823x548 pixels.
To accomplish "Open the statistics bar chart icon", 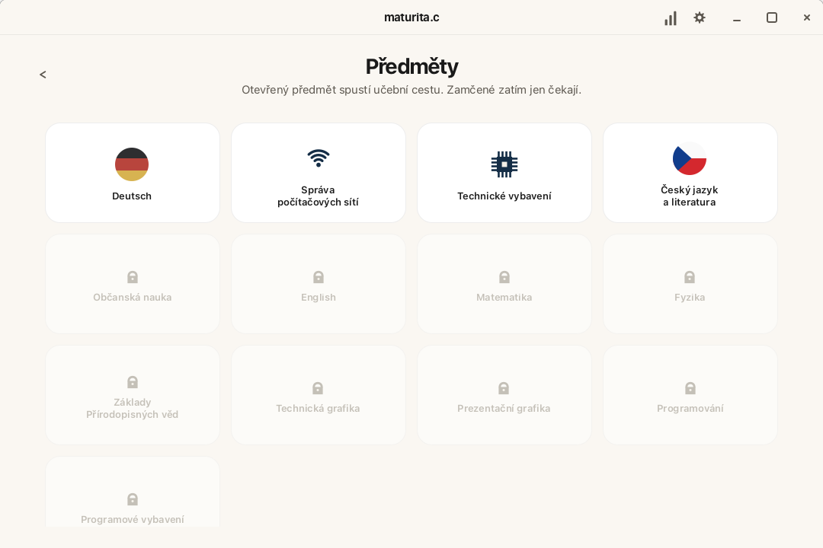I will pos(671,18).
